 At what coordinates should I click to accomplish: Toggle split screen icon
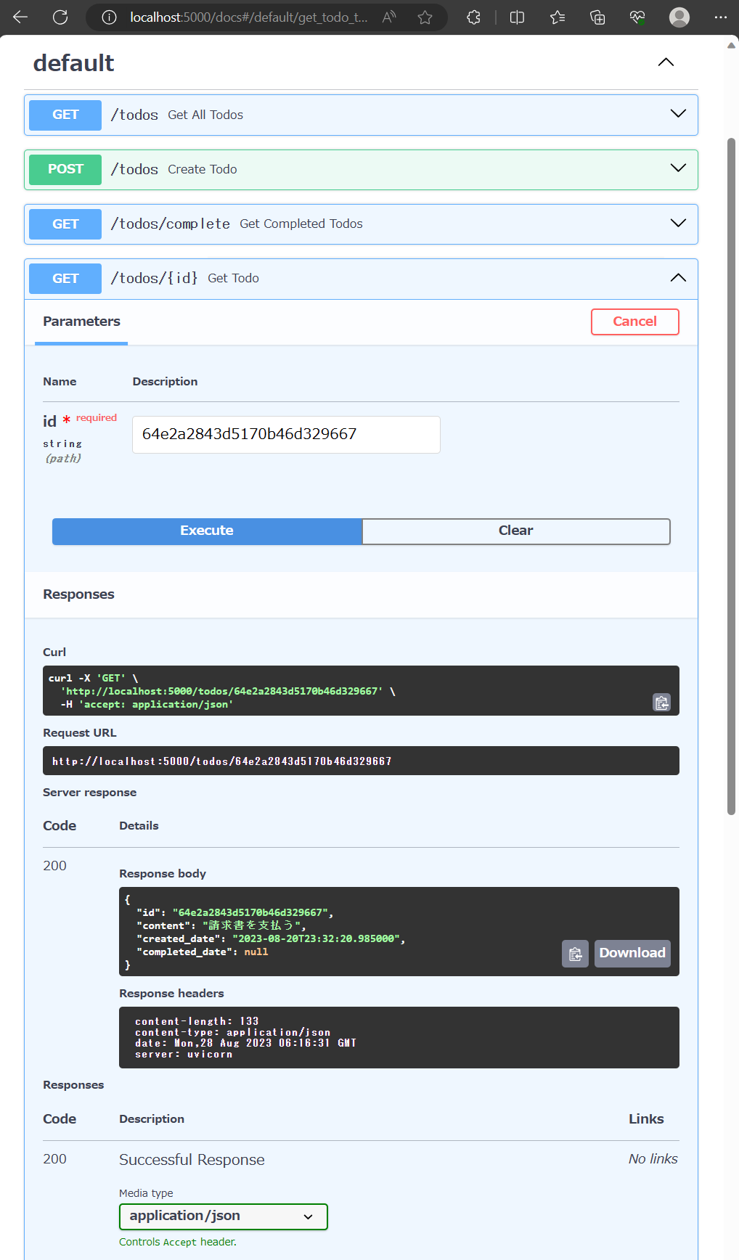coord(518,17)
